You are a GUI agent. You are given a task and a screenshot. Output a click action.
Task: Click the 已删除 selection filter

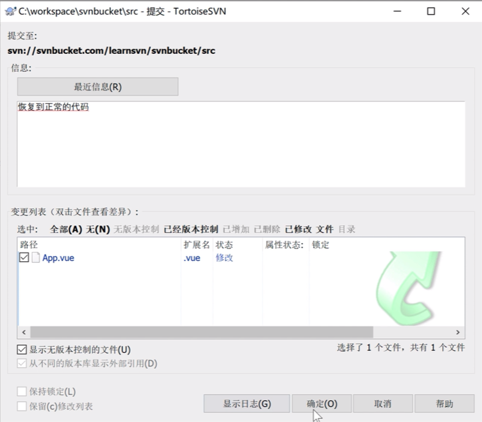267,229
